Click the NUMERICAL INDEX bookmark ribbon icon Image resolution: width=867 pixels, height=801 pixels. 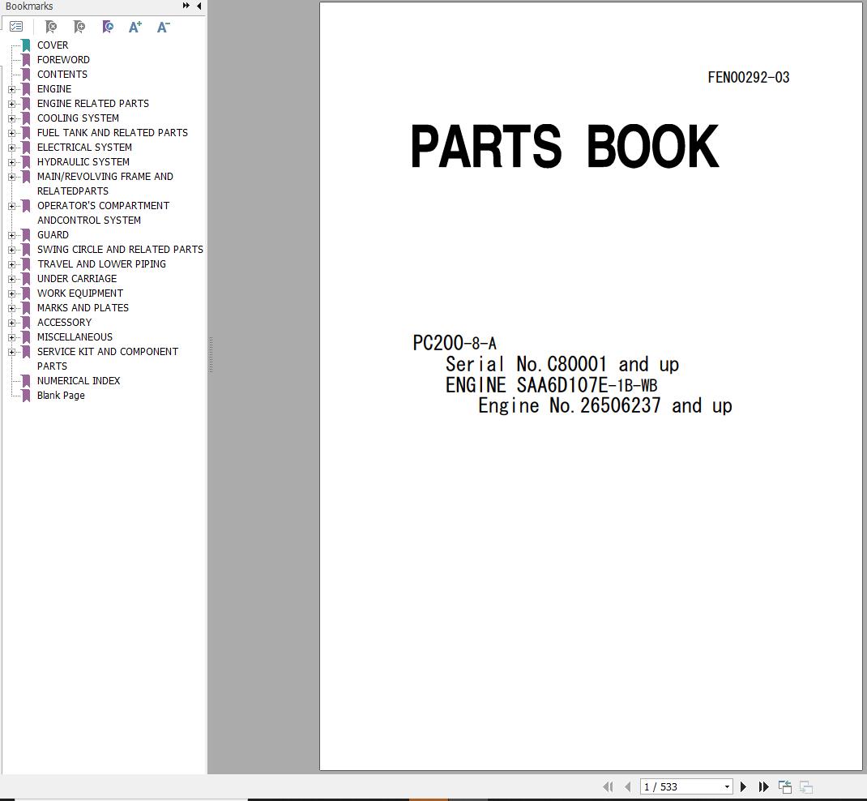click(x=26, y=381)
